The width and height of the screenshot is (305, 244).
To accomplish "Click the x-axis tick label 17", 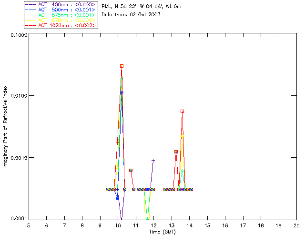I will click(x=243, y=225).
